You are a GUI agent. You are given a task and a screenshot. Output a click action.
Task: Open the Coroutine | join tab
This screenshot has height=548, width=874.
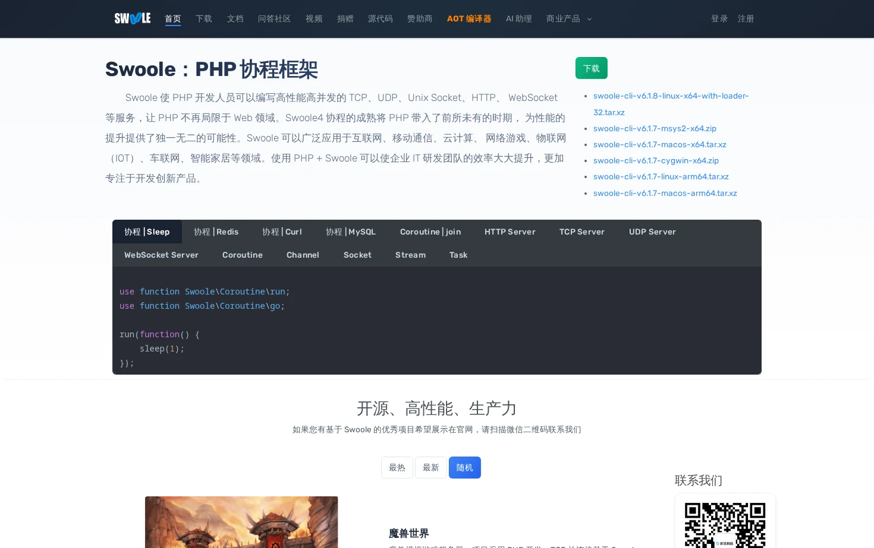pyautogui.click(x=430, y=232)
